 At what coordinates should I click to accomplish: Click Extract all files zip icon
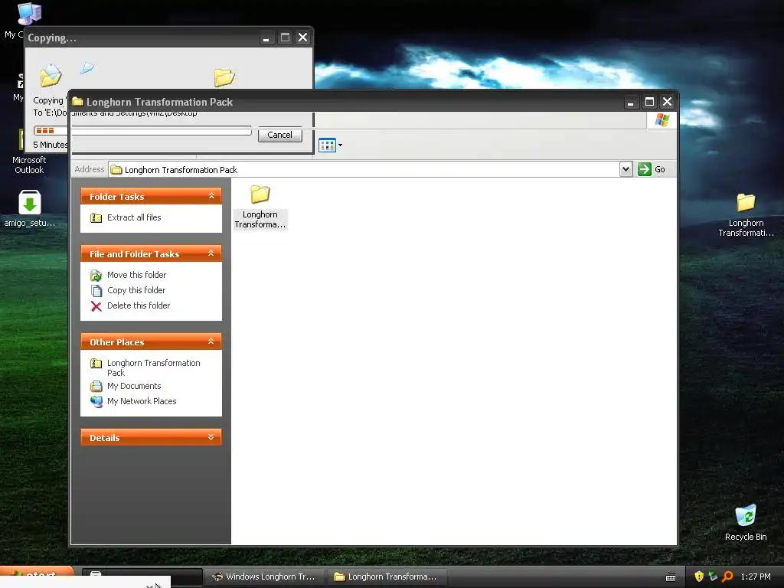(96, 217)
